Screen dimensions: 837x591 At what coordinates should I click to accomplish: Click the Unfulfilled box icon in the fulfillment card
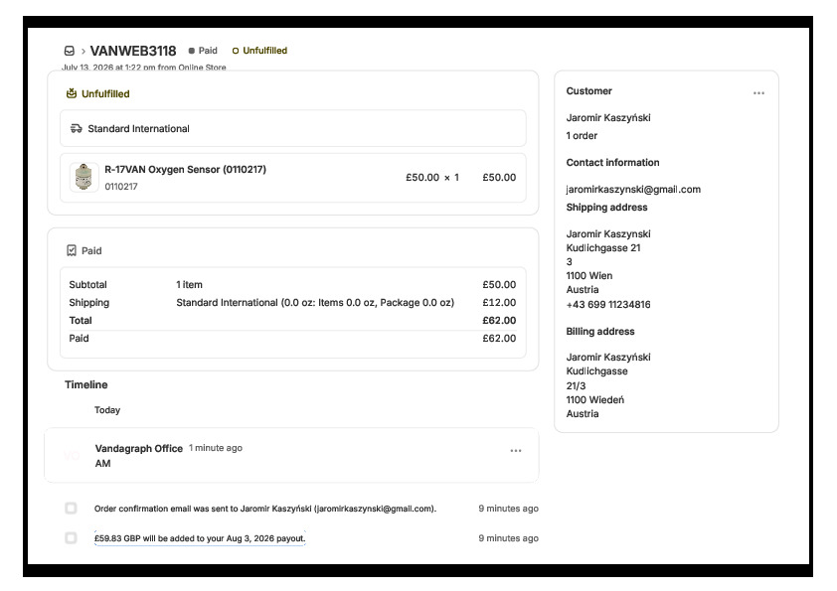pyautogui.click(x=72, y=94)
